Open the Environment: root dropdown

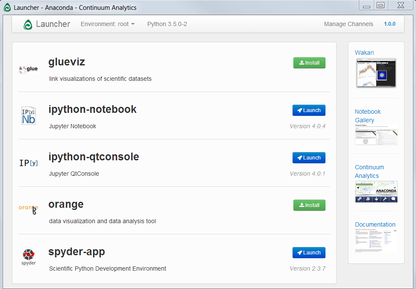[107, 24]
